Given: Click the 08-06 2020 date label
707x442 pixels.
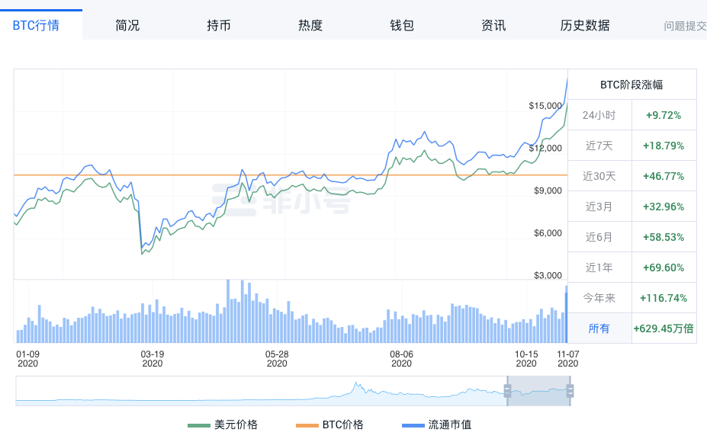Looking at the screenshot, I should click(401, 359).
